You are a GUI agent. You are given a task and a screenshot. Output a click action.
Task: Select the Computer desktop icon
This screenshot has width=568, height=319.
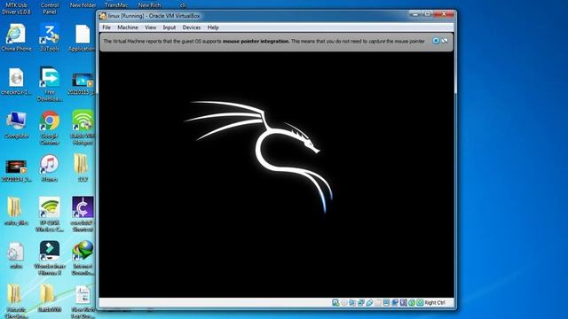16,125
